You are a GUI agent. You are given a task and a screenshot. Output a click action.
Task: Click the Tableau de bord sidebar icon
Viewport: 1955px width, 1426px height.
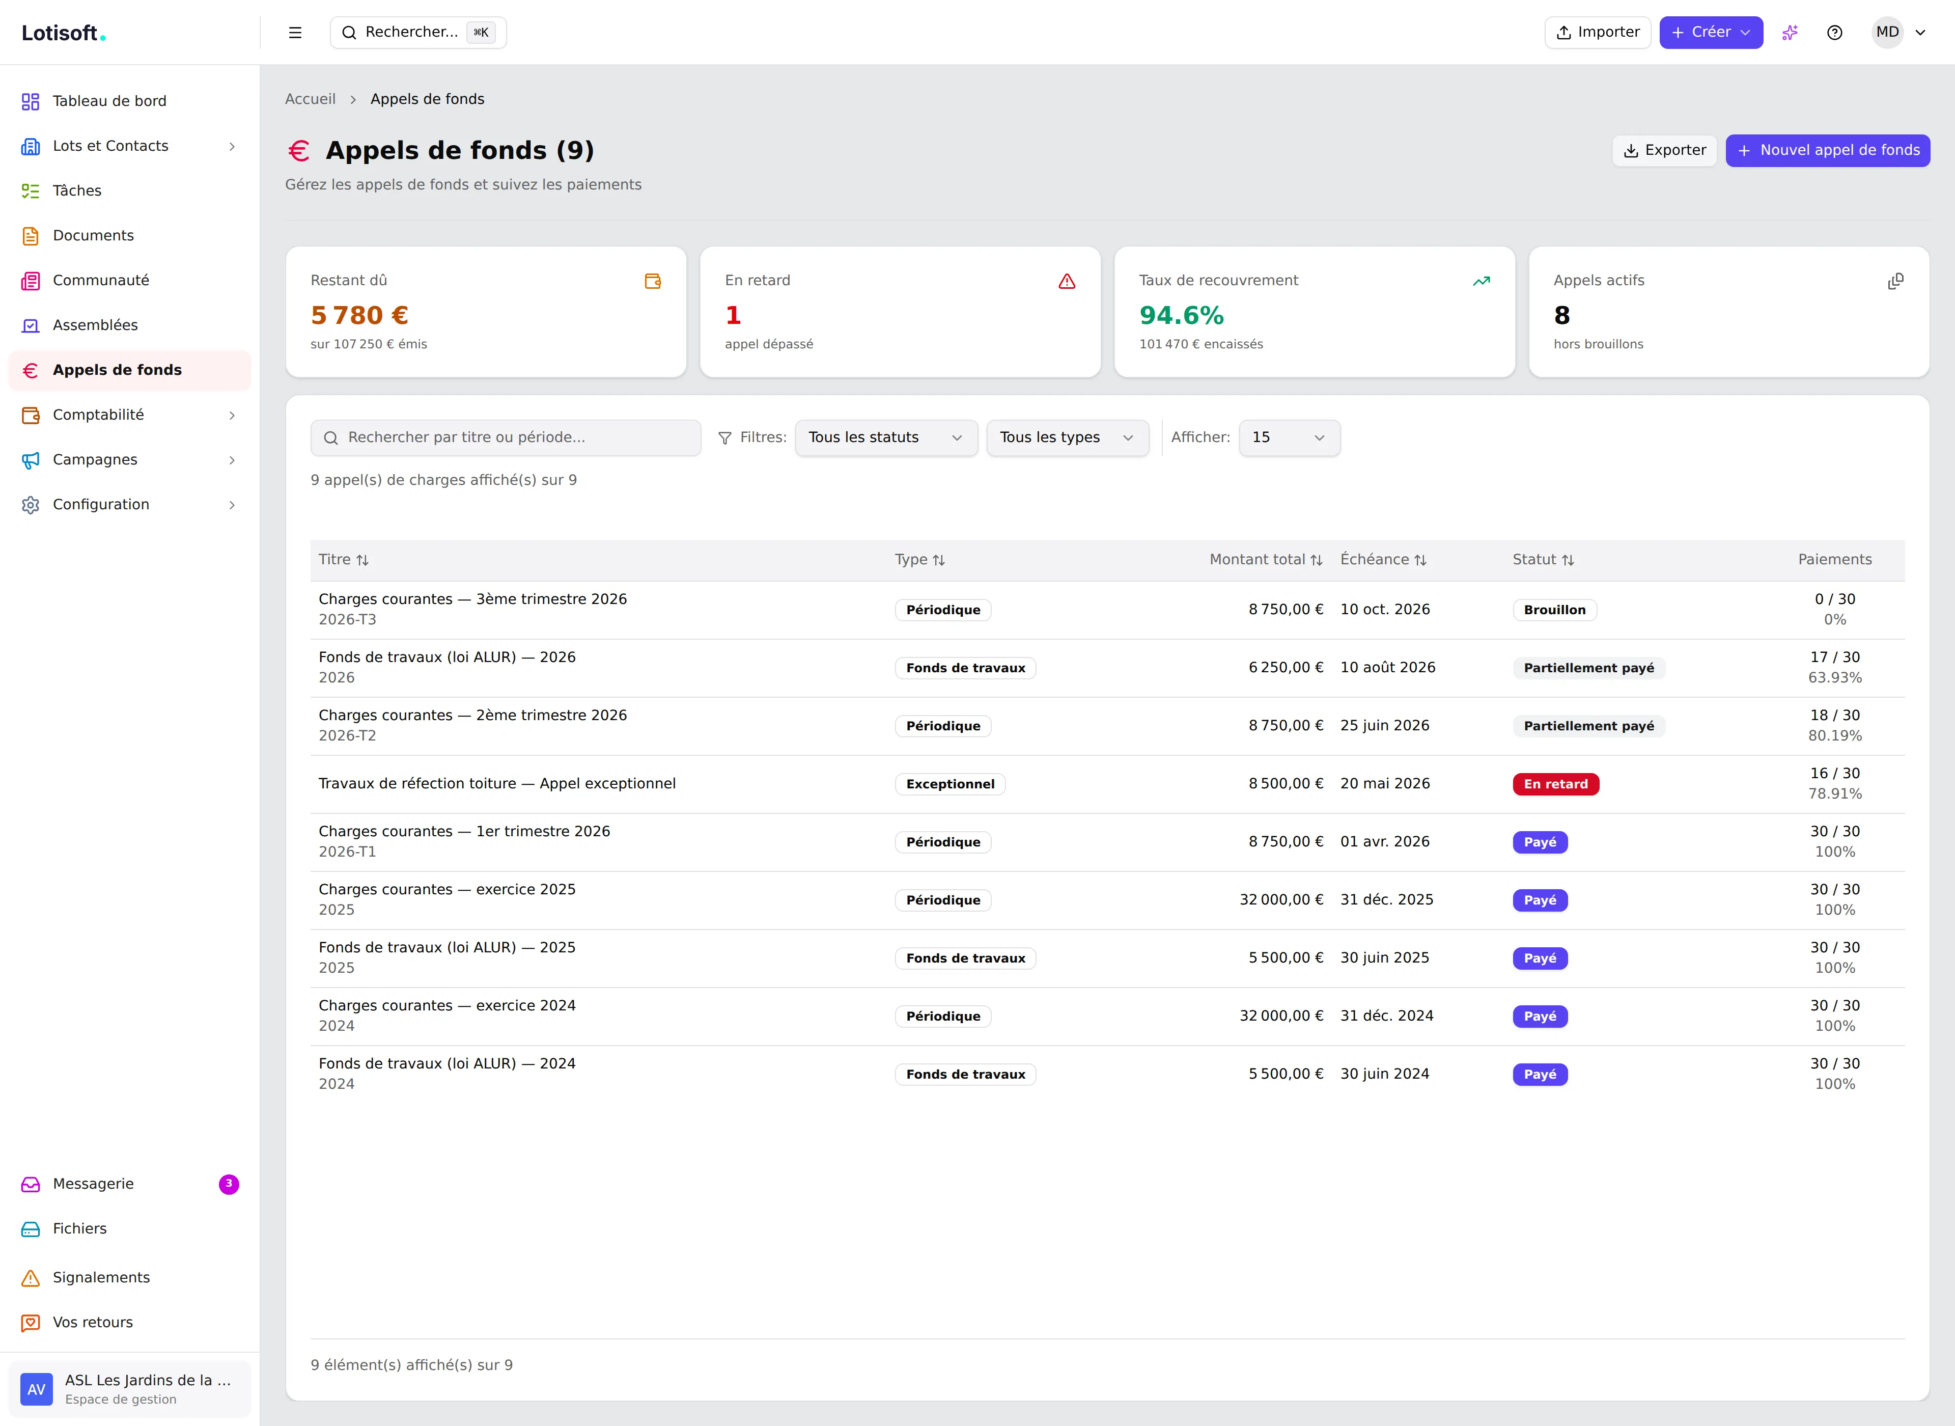tap(30, 102)
